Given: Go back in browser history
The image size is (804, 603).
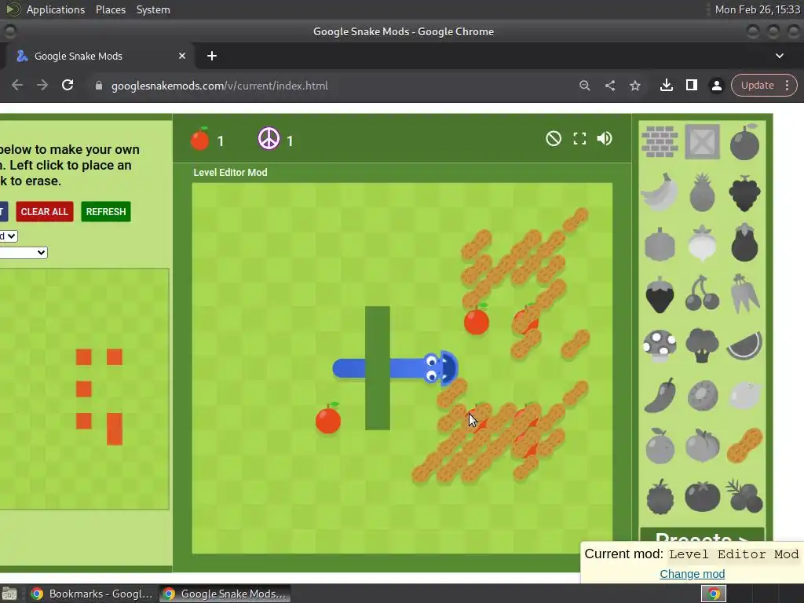Looking at the screenshot, I should coord(17,85).
